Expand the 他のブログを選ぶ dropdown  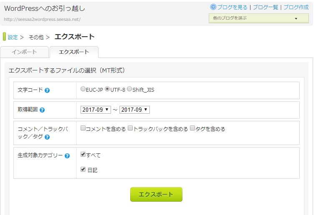(x=259, y=18)
